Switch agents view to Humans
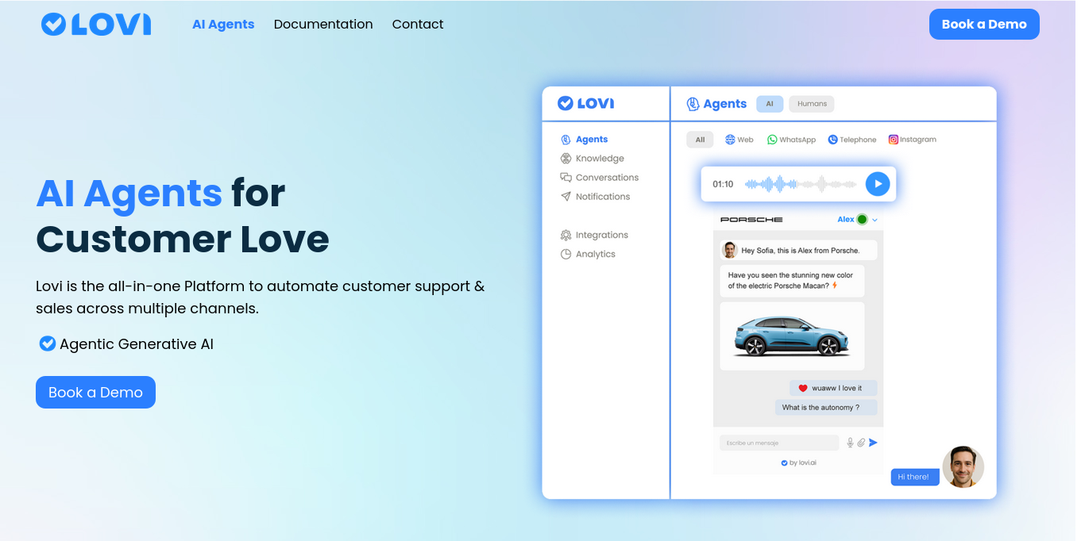Image resolution: width=1085 pixels, height=541 pixels. [811, 104]
